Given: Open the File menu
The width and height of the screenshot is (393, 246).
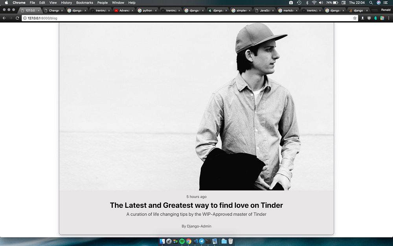Looking at the screenshot, I should tap(32, 2).
